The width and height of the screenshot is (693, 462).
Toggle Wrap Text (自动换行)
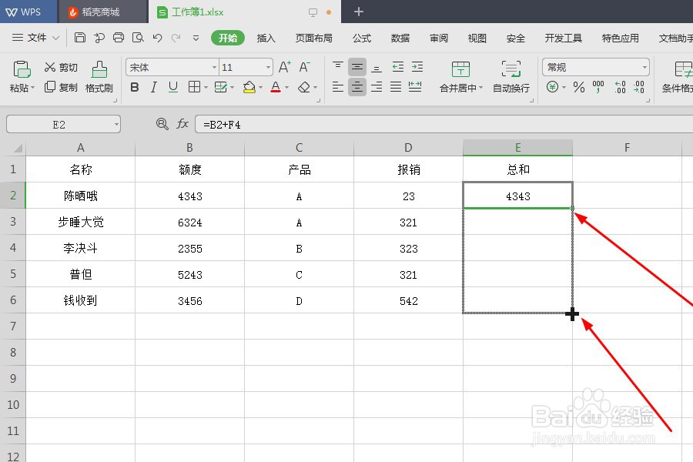(x=511, y=76)
